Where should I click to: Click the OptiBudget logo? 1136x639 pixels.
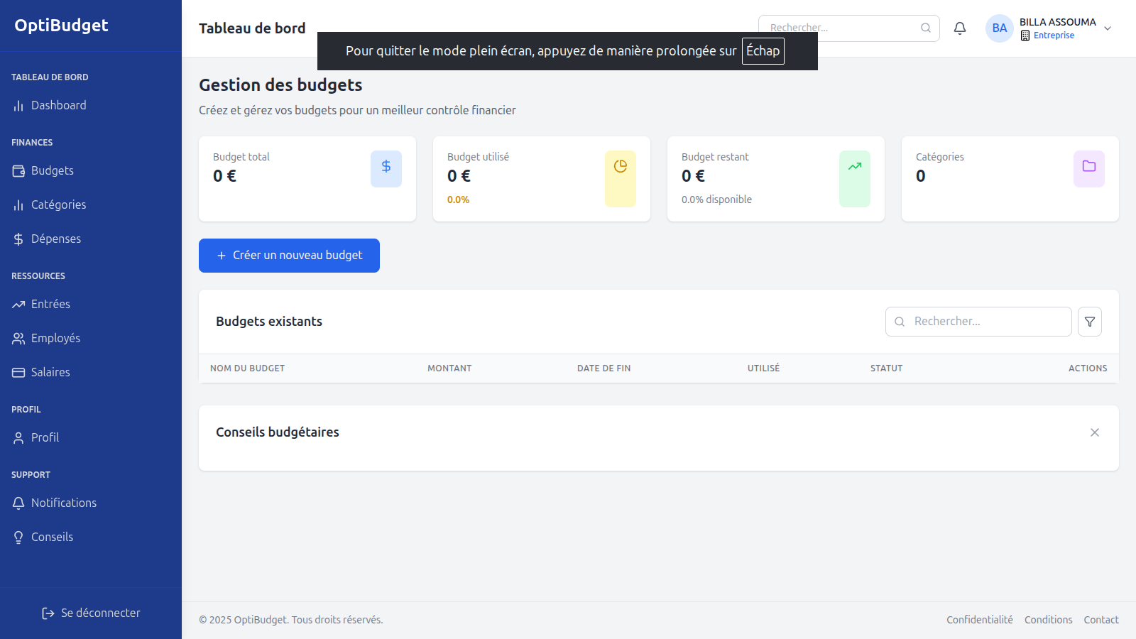tap(61, 26)
